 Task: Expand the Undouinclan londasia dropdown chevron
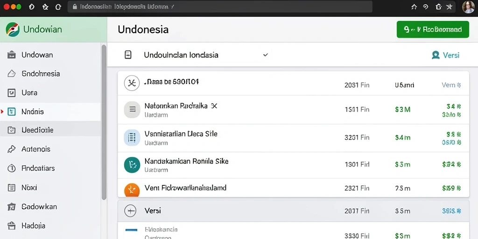(x=266, y=55)
